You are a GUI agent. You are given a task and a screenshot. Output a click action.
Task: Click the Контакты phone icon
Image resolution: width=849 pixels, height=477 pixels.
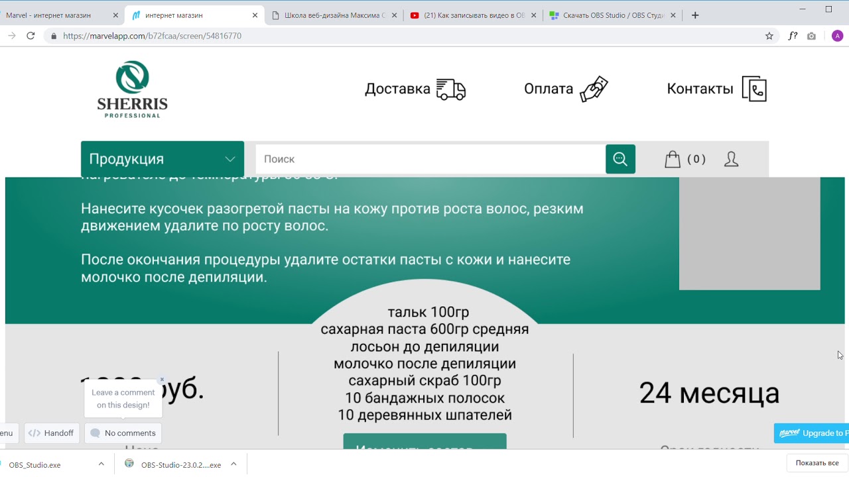click(754, 89)
